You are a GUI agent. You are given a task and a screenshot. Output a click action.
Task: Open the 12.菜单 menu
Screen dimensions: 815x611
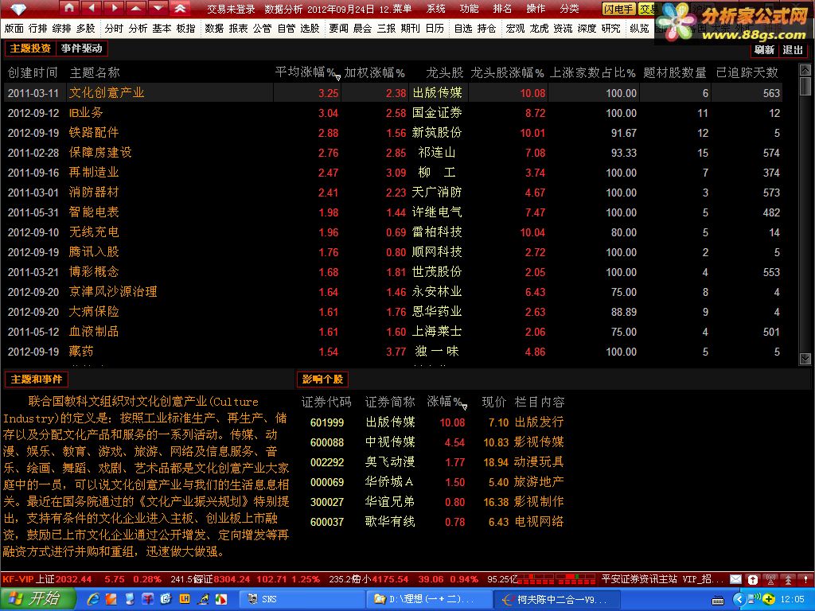(x=396, y=9)
